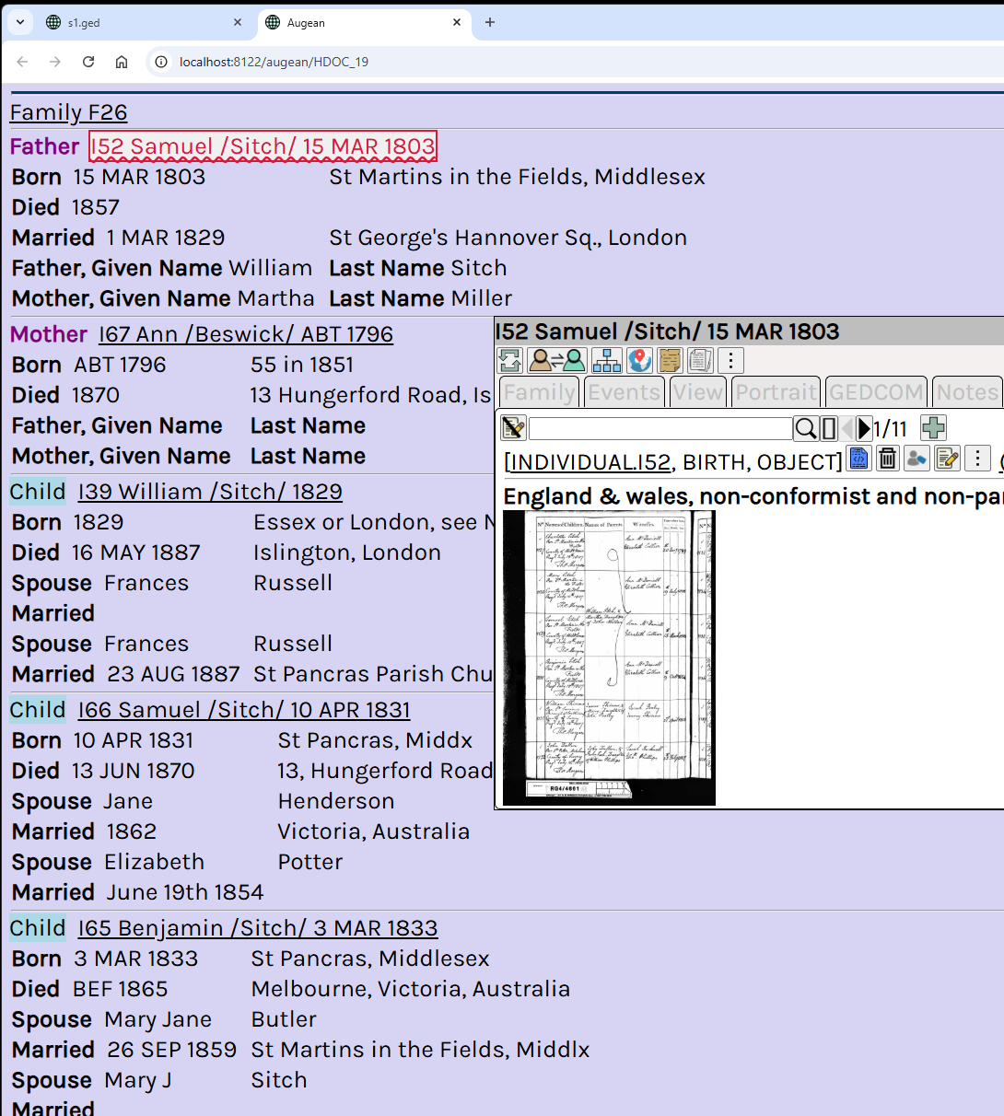Switch to the GEDCOM tab
This screenshot has height=1116, width=1004.
(x=876, y=392)
